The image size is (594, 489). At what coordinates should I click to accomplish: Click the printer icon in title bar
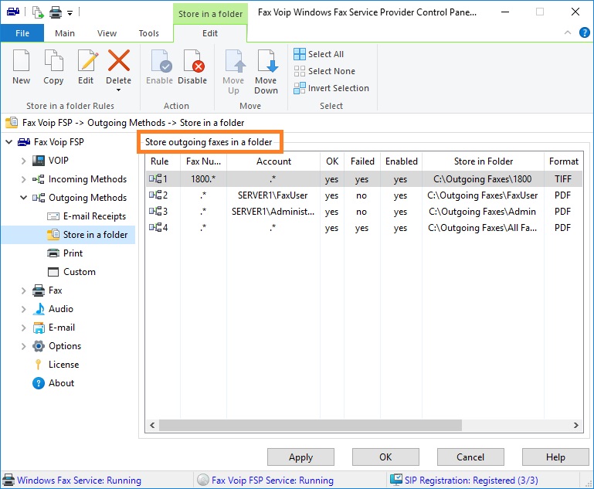56,12
